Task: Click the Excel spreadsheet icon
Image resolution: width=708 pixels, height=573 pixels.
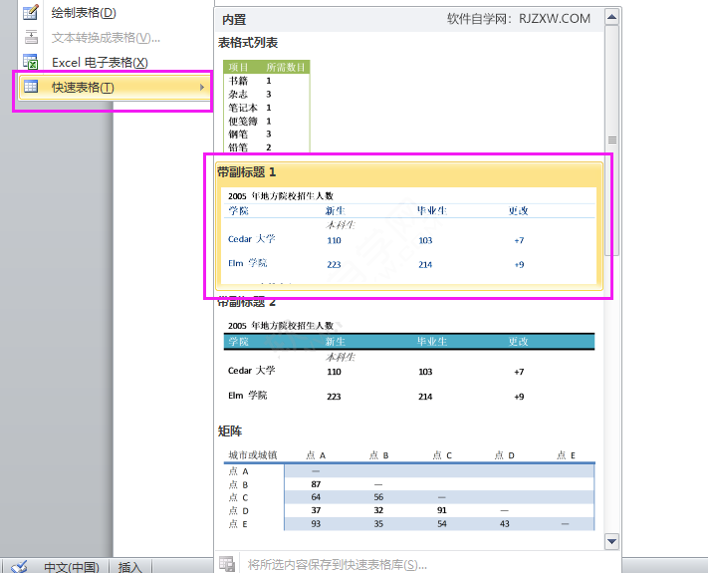Action: click(x=31, y=62)
